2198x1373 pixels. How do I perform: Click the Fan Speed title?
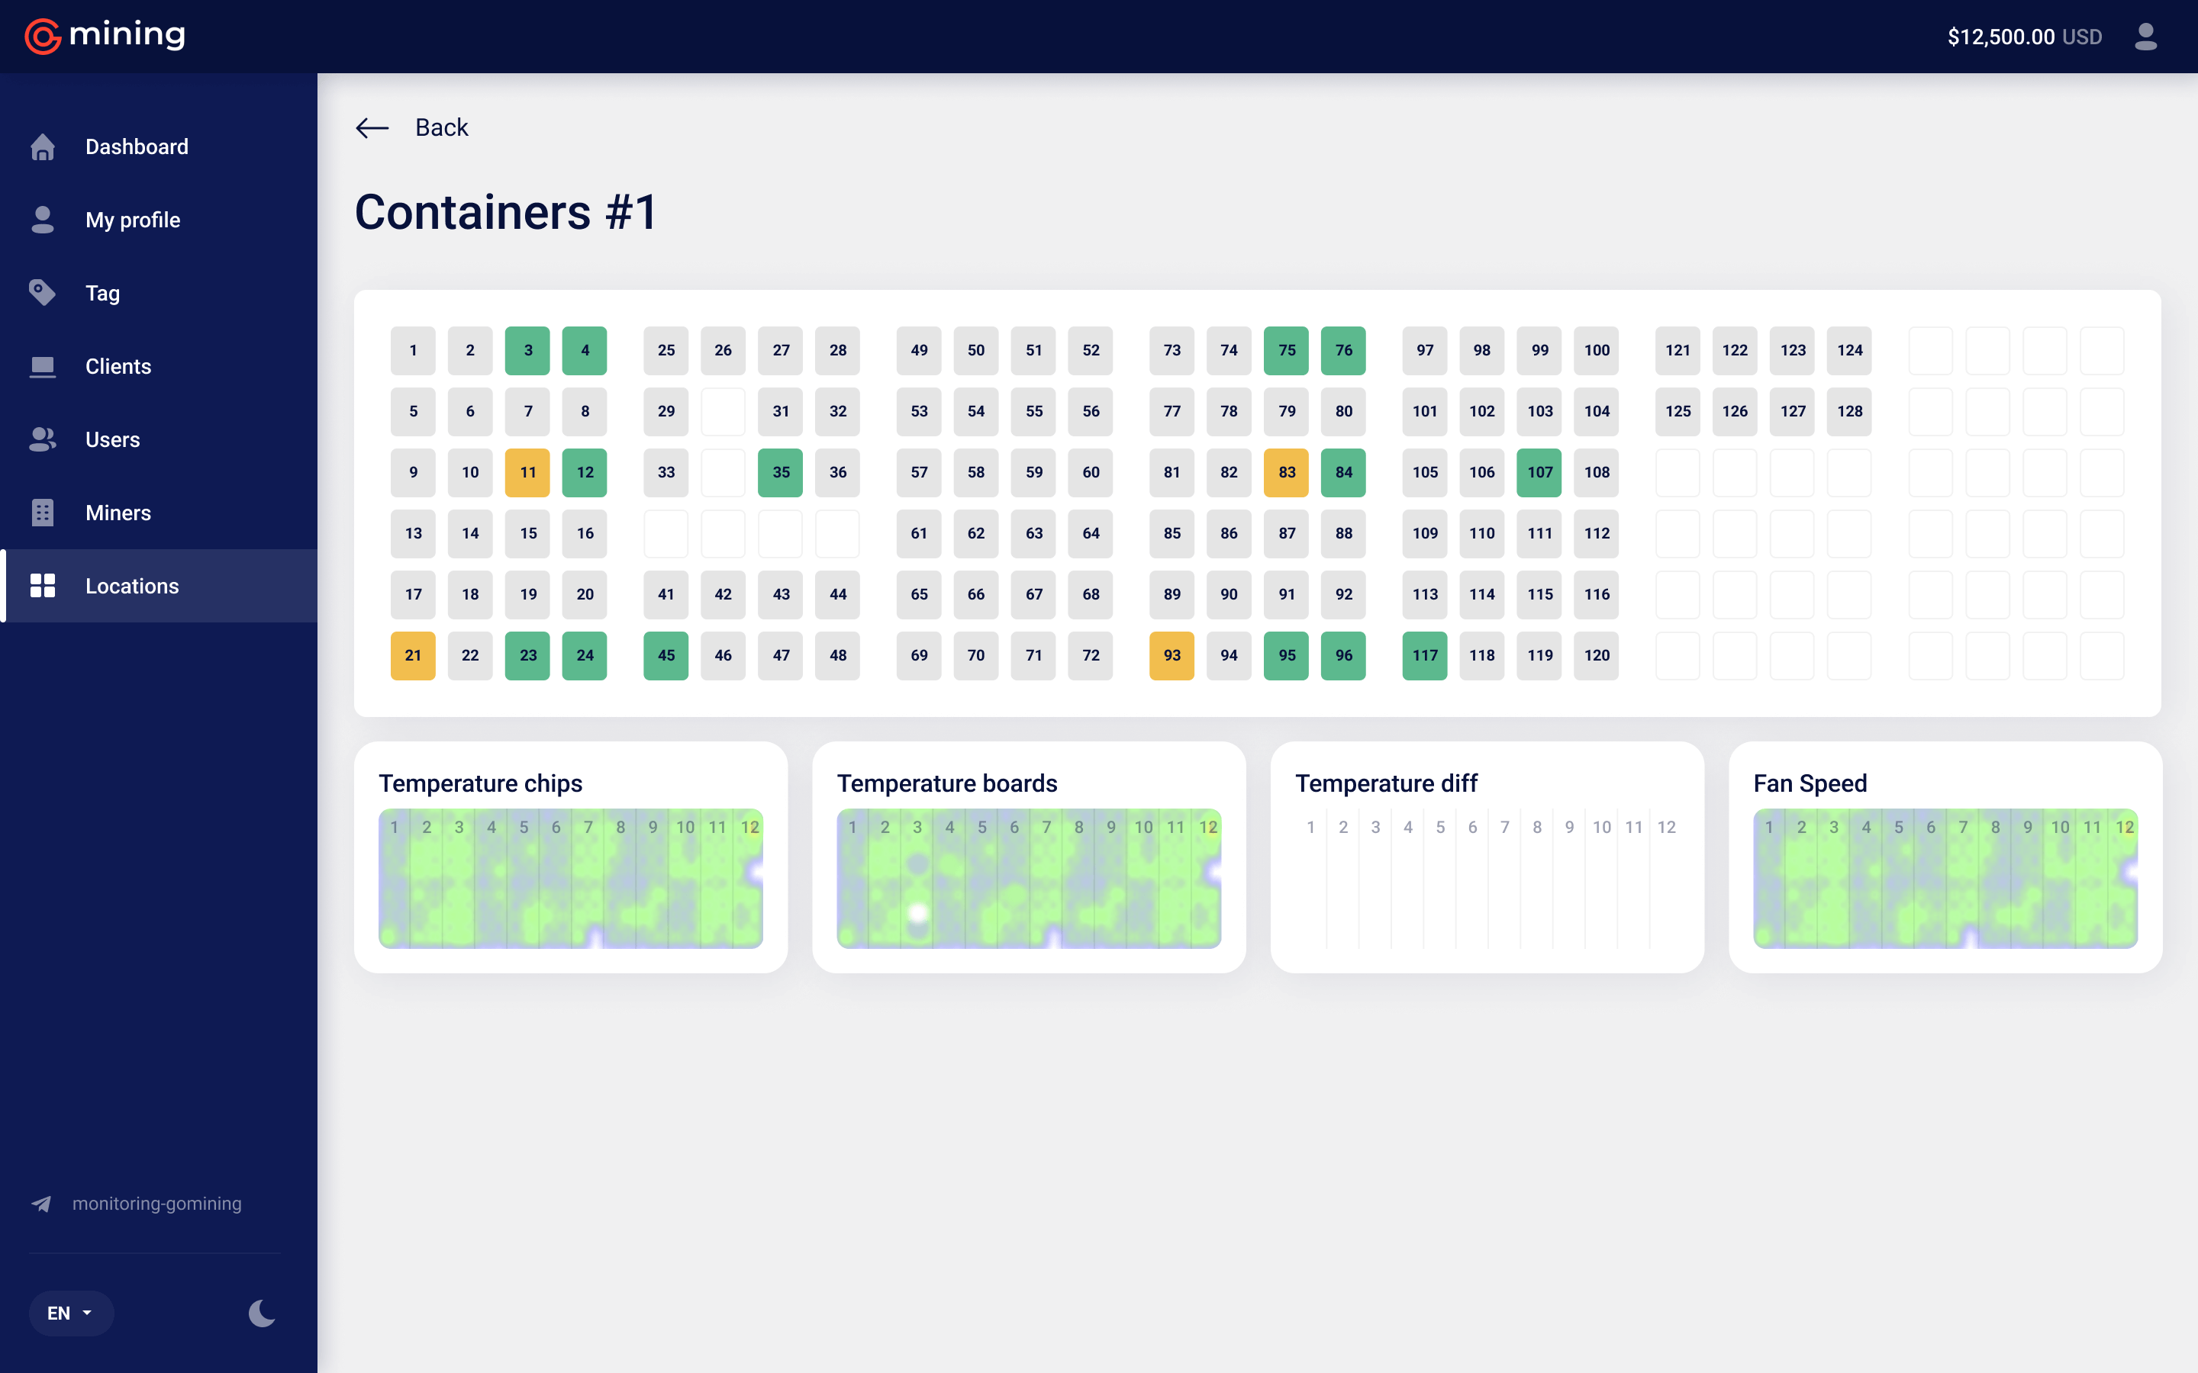pyautogui.click(x=1810, y=783)
